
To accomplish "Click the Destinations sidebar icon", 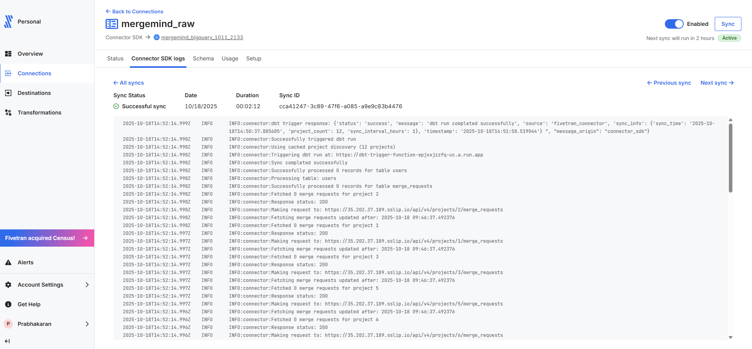I will [8, 93].
